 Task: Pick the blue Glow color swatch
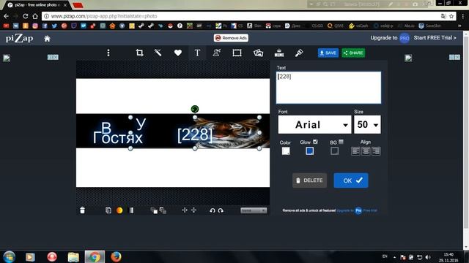point(309,151)
